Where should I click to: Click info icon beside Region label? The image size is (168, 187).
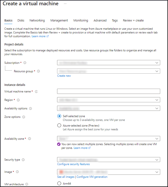coord(18,100)
